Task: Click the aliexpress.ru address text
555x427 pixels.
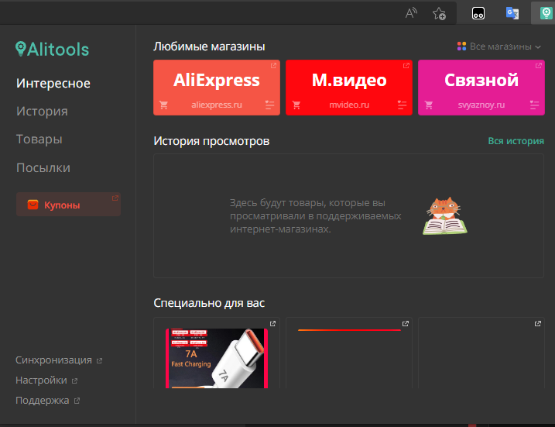Action: click(x=217, y=105)
